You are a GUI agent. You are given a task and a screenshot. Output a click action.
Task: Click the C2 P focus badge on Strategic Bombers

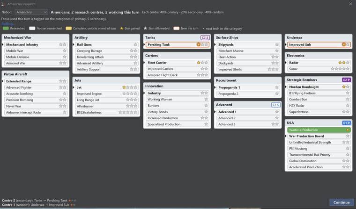347,80
